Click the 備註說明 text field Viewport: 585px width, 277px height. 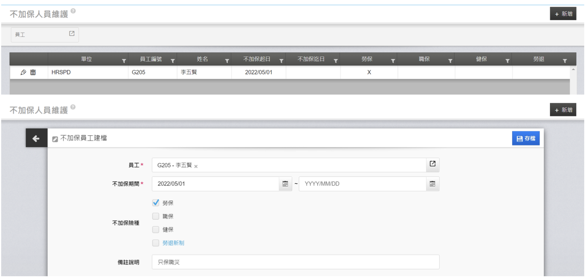[x=295, y=262]
